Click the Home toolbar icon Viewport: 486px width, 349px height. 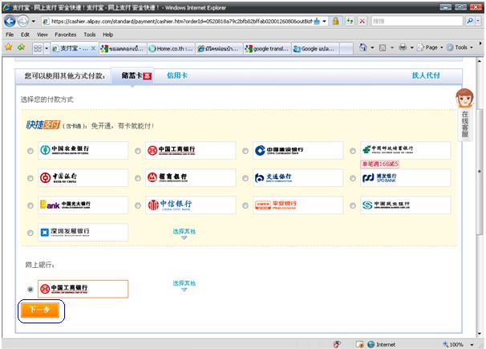tap(363, 47)
